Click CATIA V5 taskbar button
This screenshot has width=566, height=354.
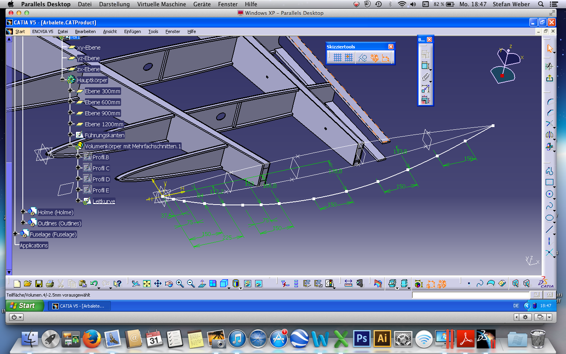click(x=79, y=306)
